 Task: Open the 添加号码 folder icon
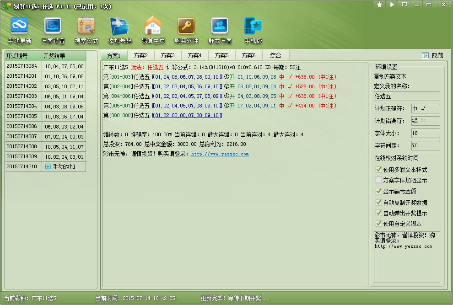click(x=119, y=26)
